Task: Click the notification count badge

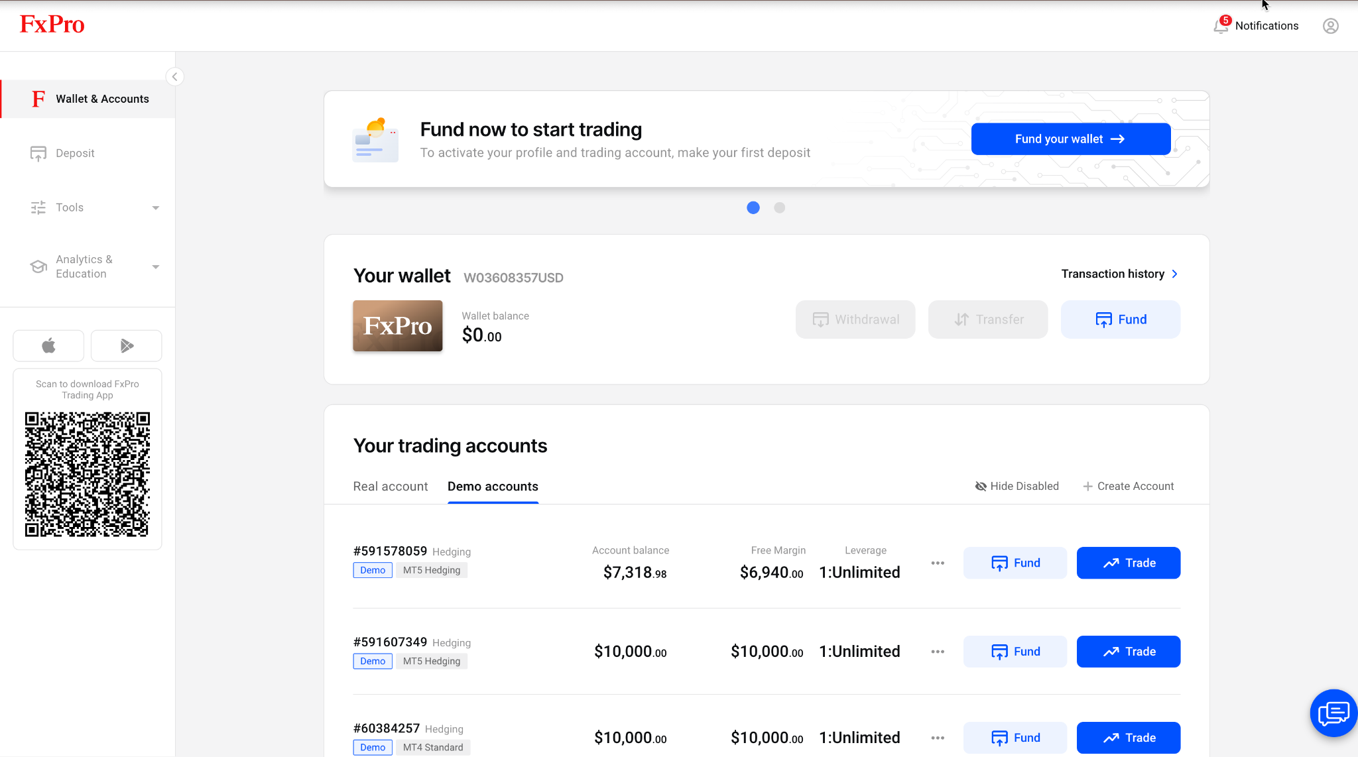Action: (x=1225, y=21)
